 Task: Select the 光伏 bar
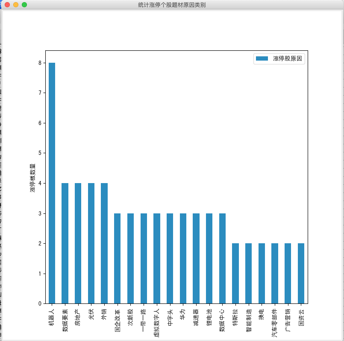coord(91,243)
